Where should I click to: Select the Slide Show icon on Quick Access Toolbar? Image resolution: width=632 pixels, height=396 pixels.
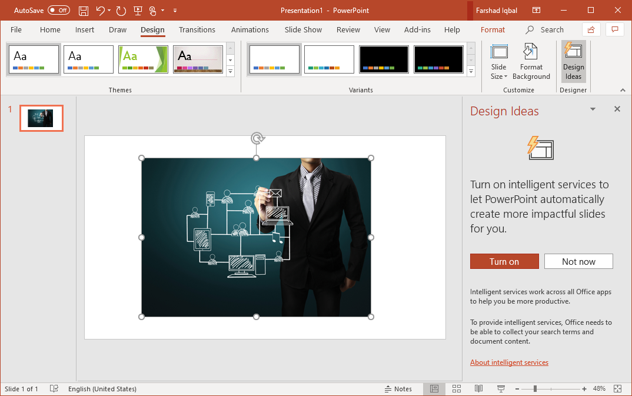coord(138,10)
